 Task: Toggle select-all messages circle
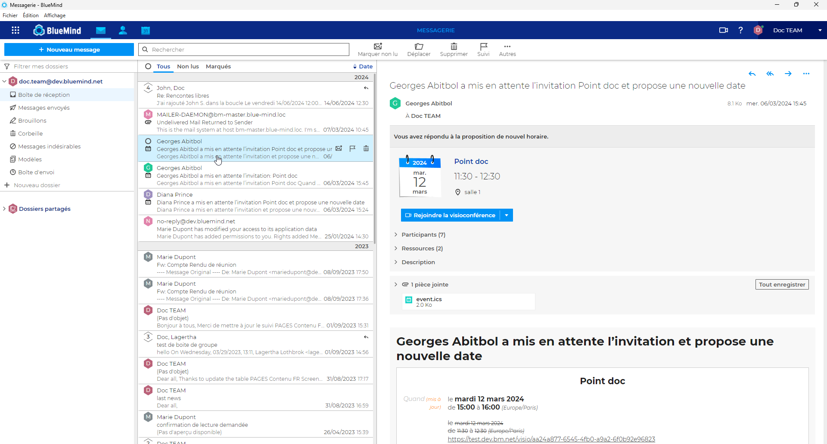[148, 66]
